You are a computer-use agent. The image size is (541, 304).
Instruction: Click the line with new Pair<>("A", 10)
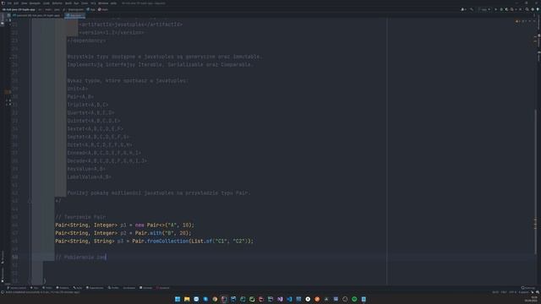124,225
